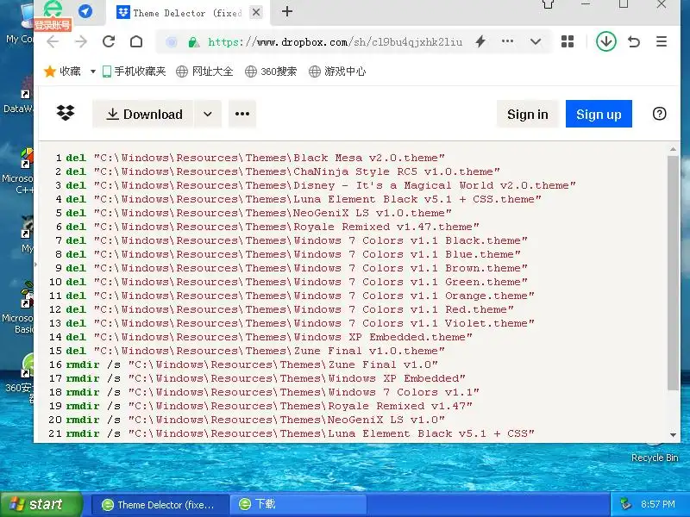Open a new tab with plus button
The height and width of the screenshot is (517, 690).
[x=287, y=12]
